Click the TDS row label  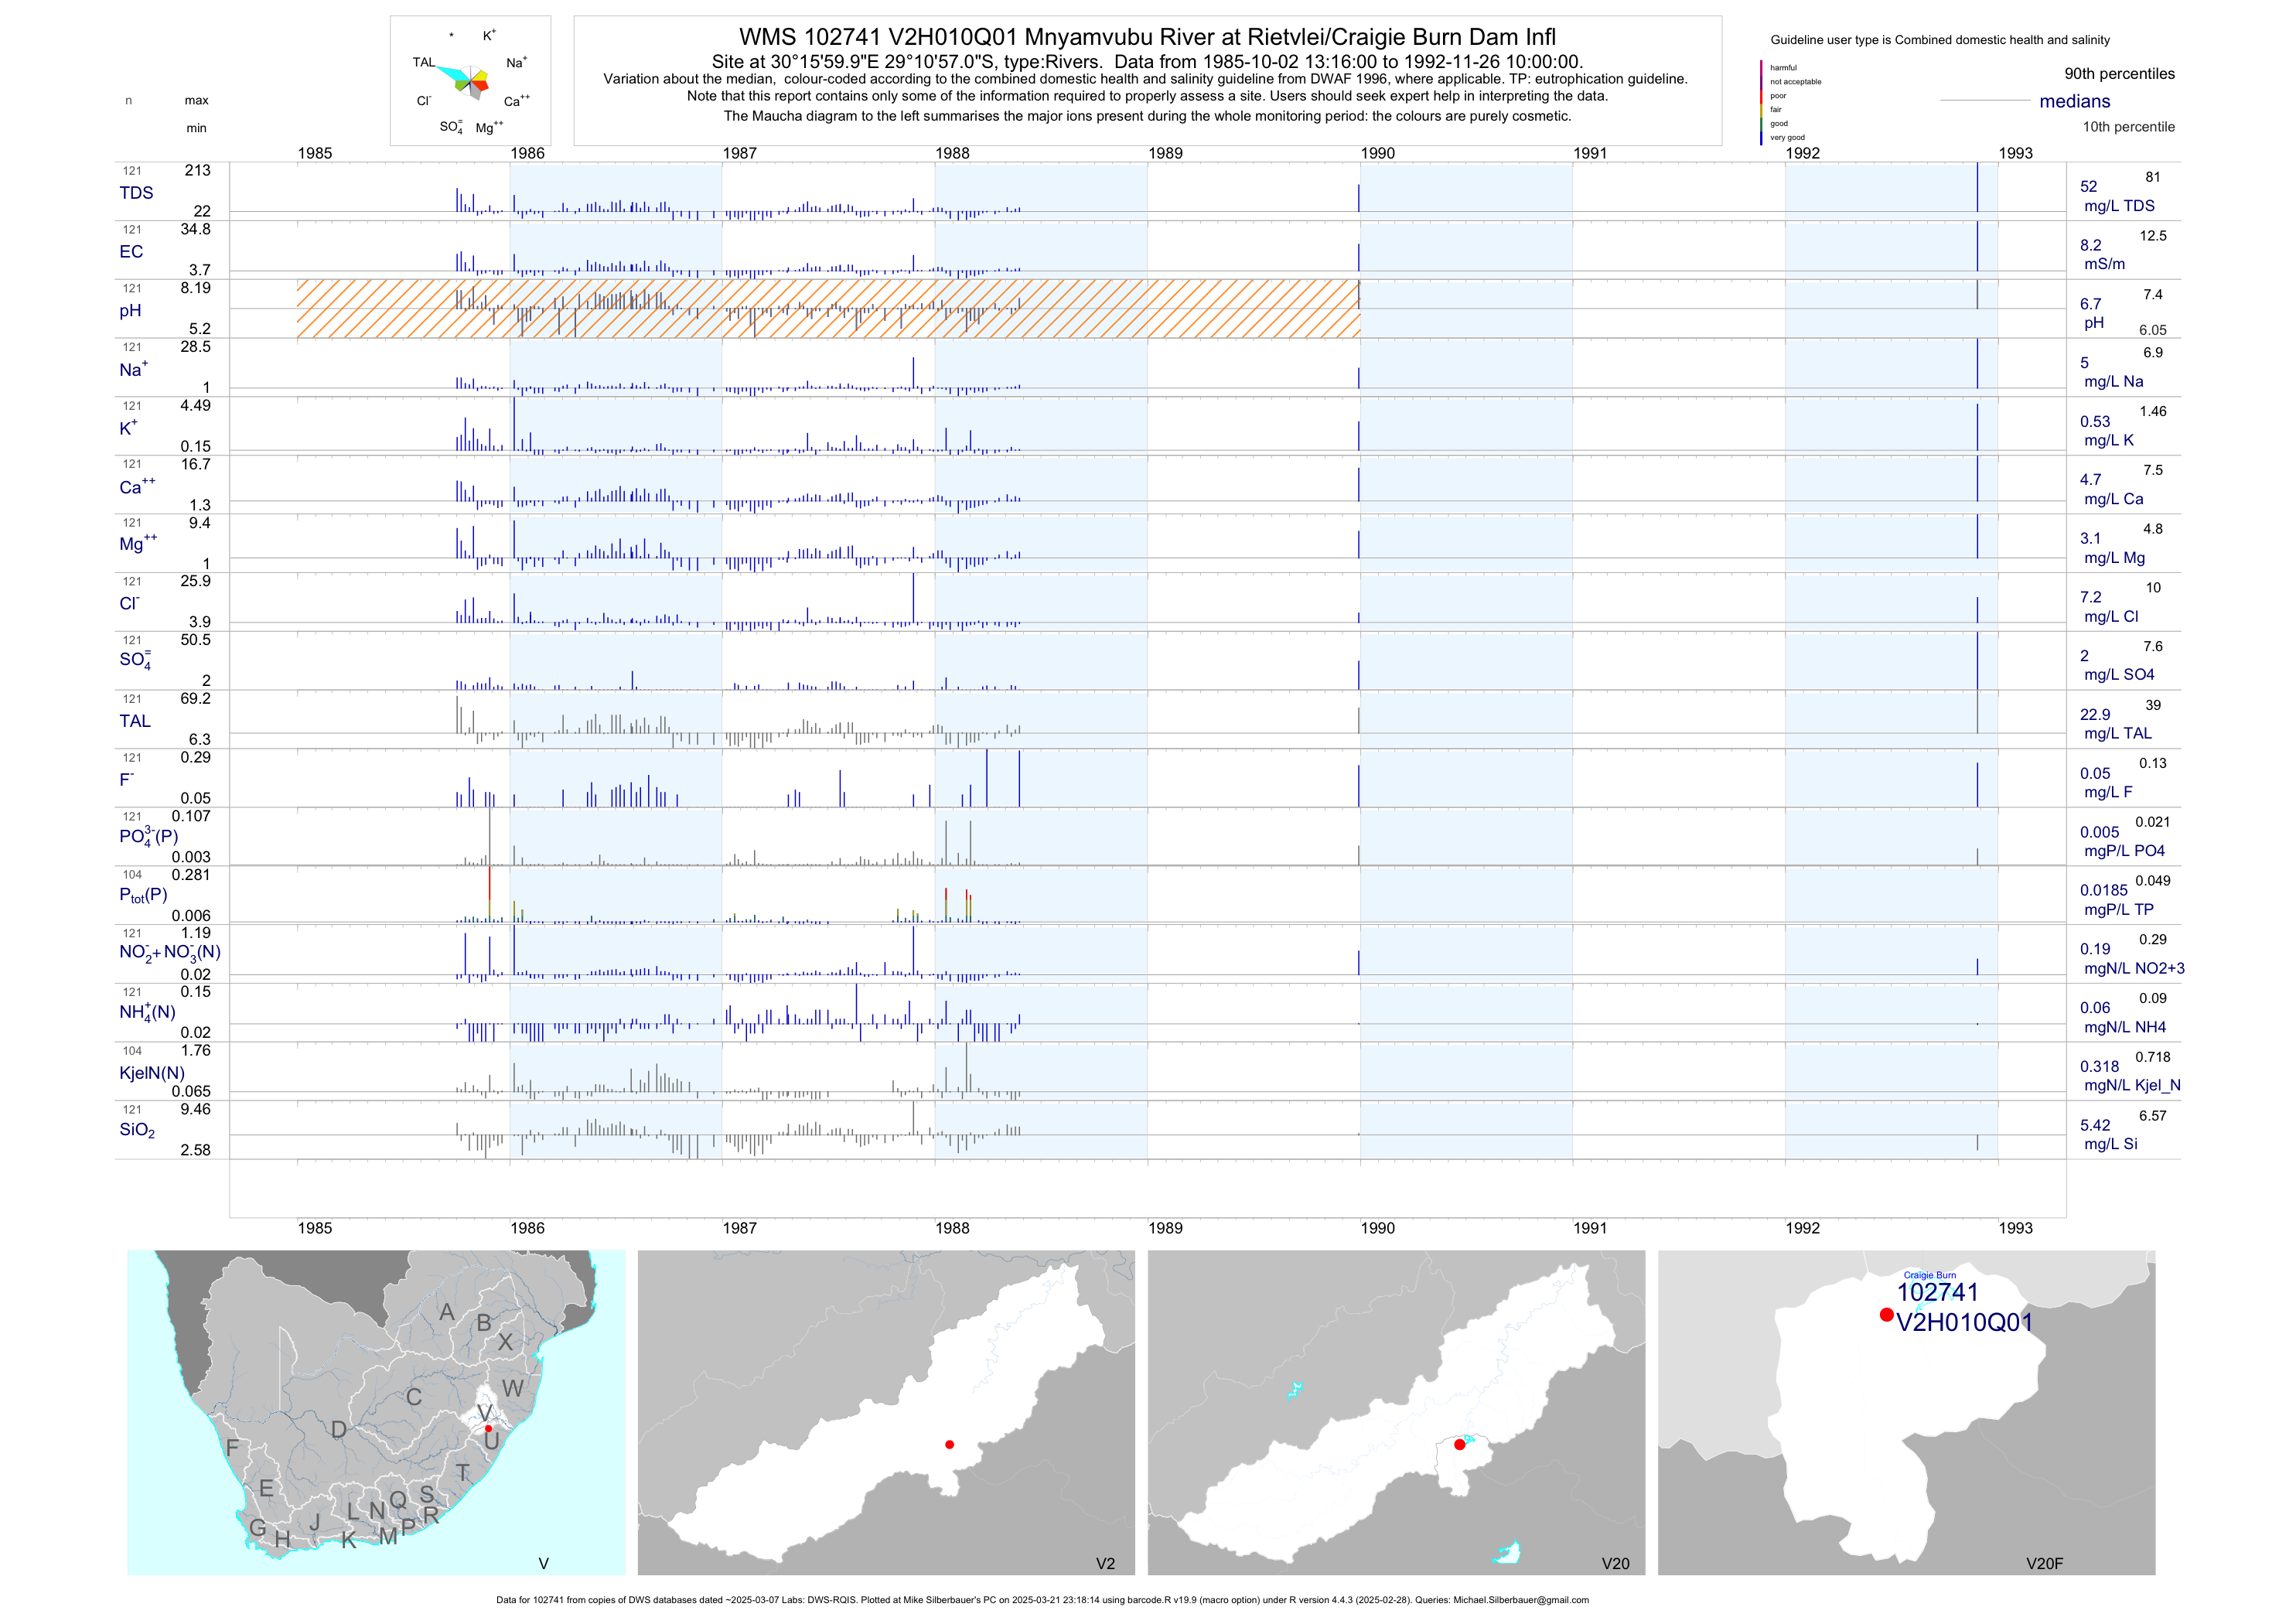coord(136,193)
